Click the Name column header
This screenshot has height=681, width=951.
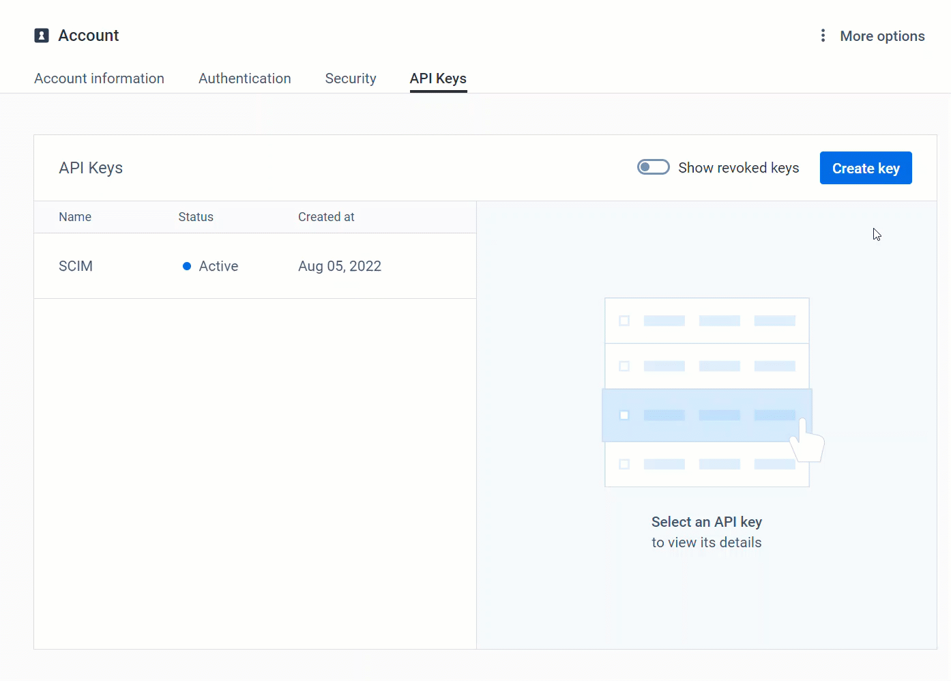click(75, 216)
